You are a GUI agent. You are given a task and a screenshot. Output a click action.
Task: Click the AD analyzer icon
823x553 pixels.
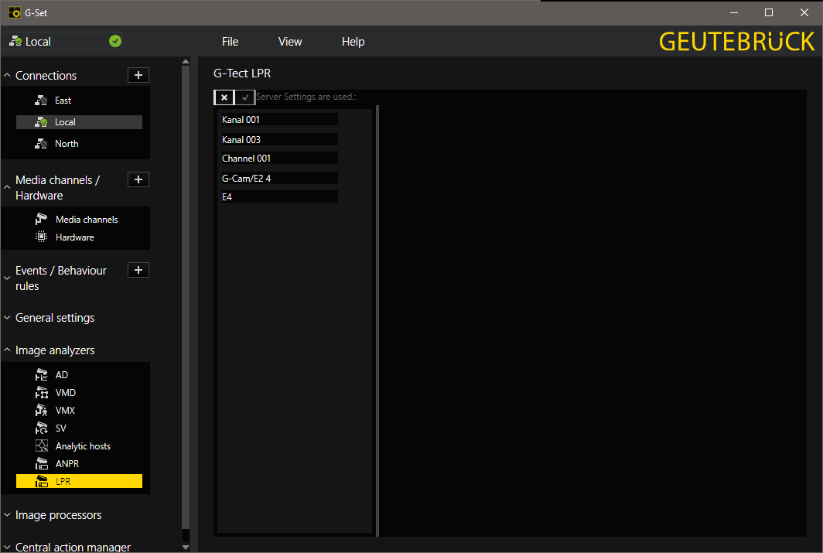(42, 374)
